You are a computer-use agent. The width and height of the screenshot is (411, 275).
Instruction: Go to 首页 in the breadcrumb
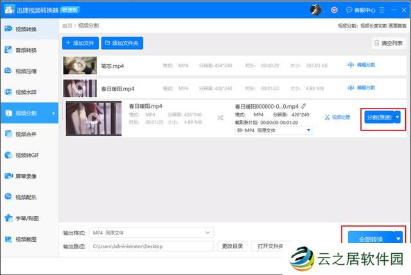pyautogui.click(x=66, y=26)
